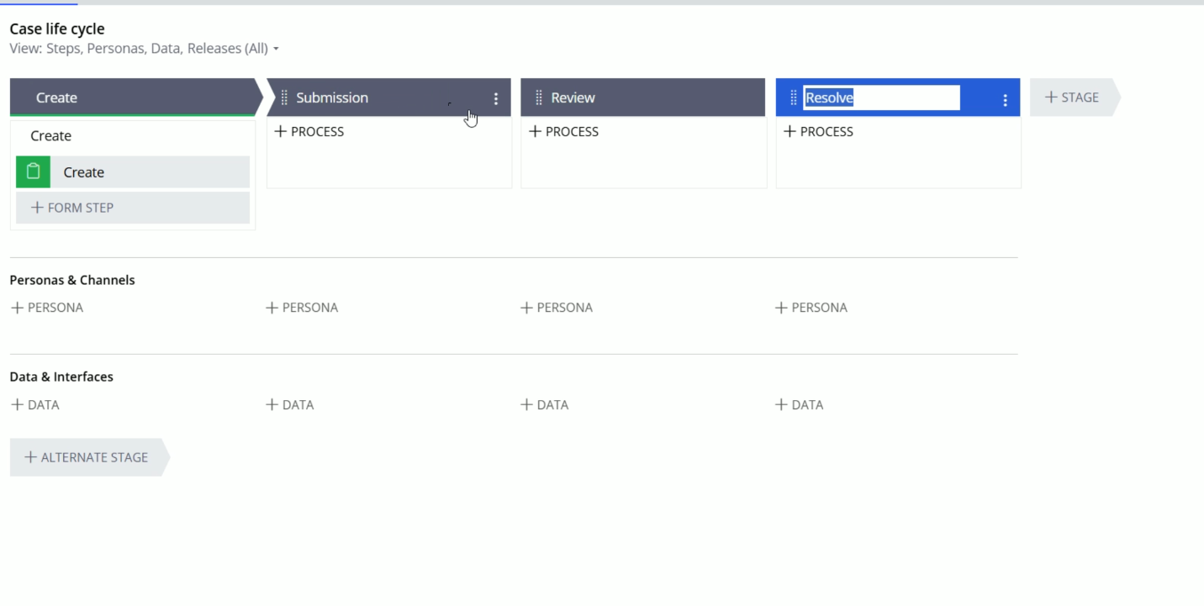Click the Resolve stage drag handle
This screenshot has height=606, width=1204.
(793, 98)
